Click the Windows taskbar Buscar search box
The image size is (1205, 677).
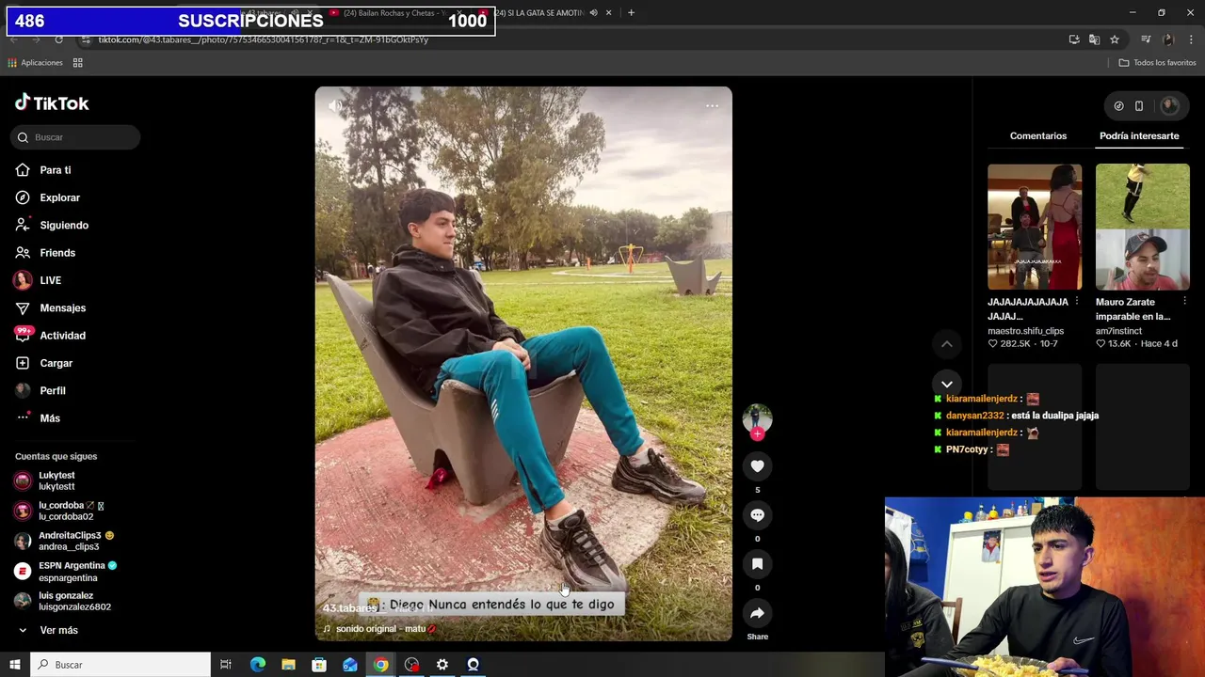point(120,665)
